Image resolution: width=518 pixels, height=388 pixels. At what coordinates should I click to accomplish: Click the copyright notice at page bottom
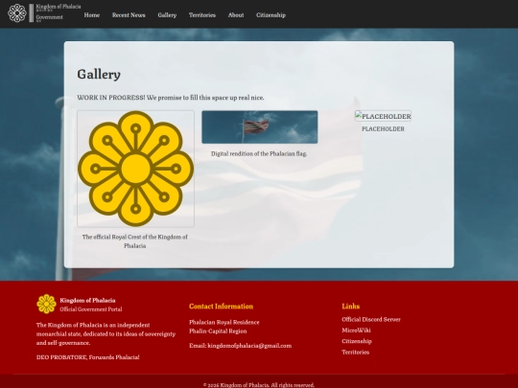point(259,385)
